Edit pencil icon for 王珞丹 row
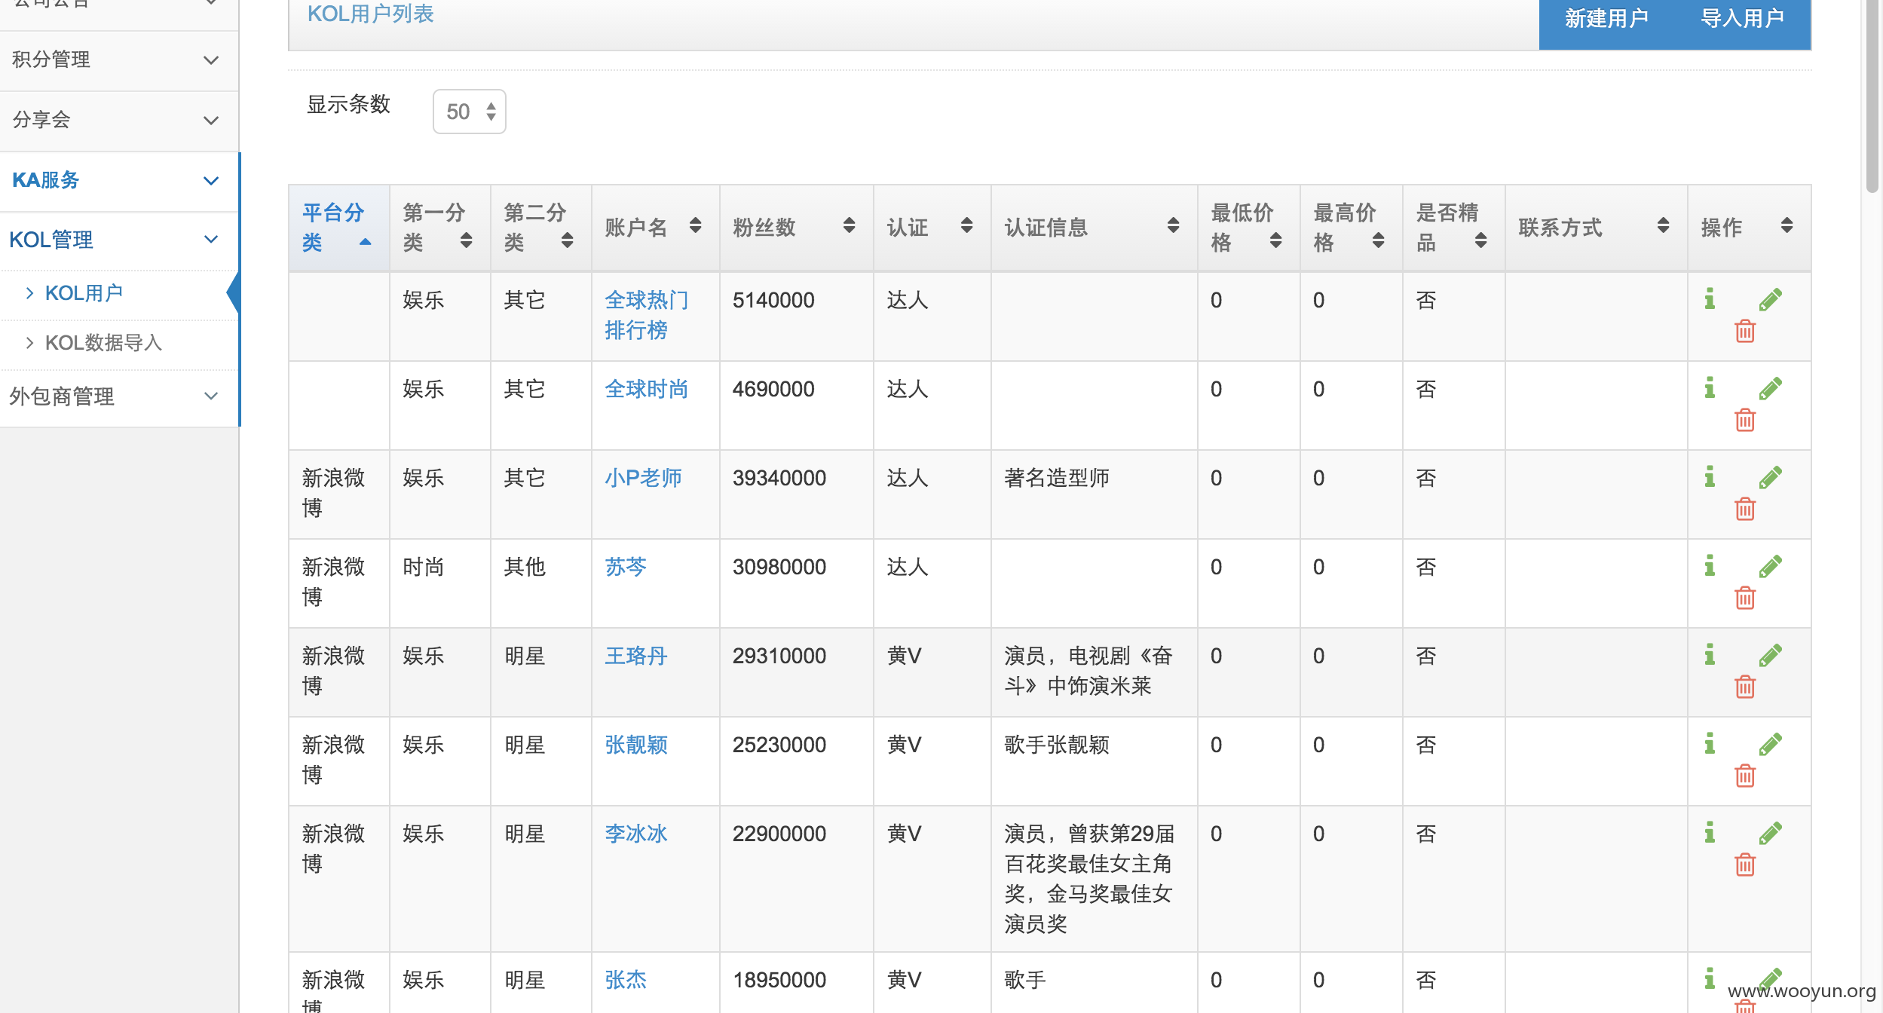This screenshot has height=1013, width=1883. 1770,655
